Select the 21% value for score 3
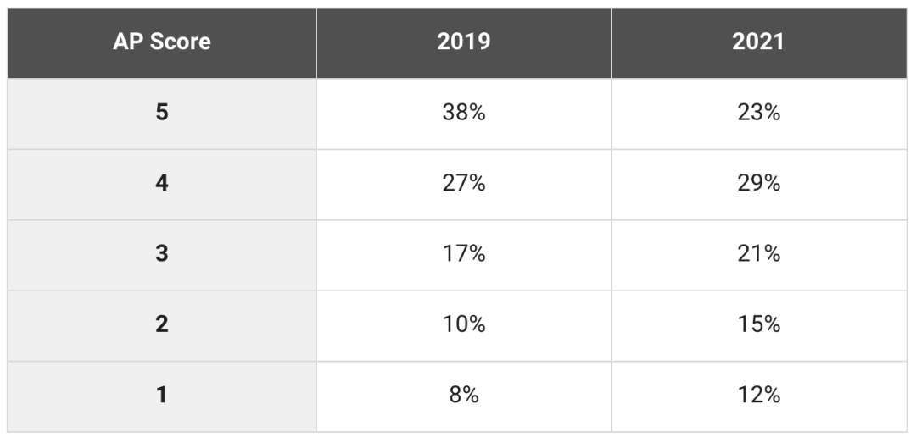Image resolution: width=916 pixels, height=443 pixels. click(x=758, y=254)
